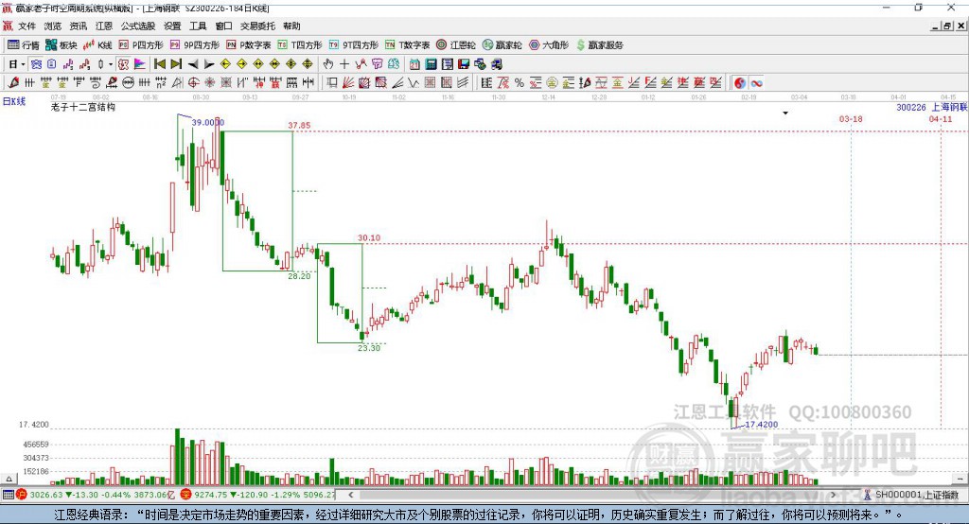Click the 03-18 date marker

point(851,118)
